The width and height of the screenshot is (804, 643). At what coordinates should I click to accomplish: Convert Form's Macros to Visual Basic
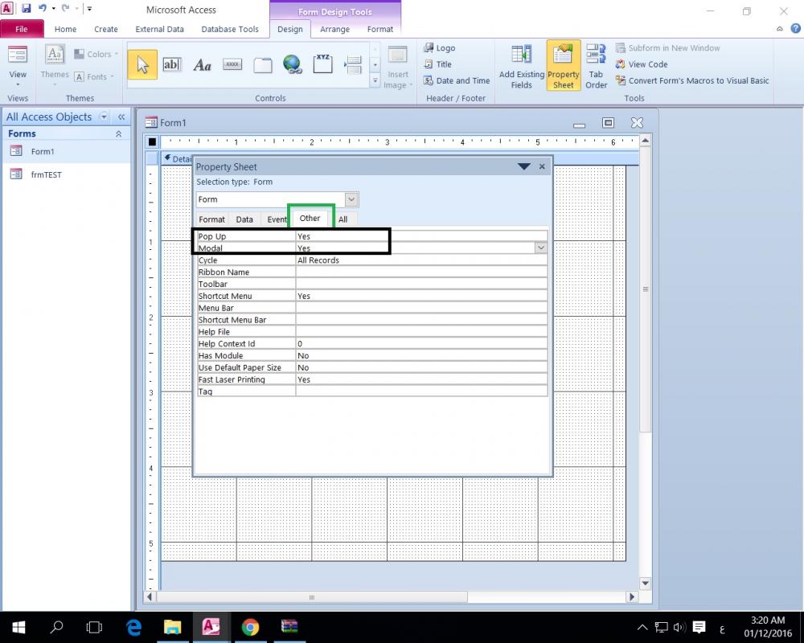692,80
